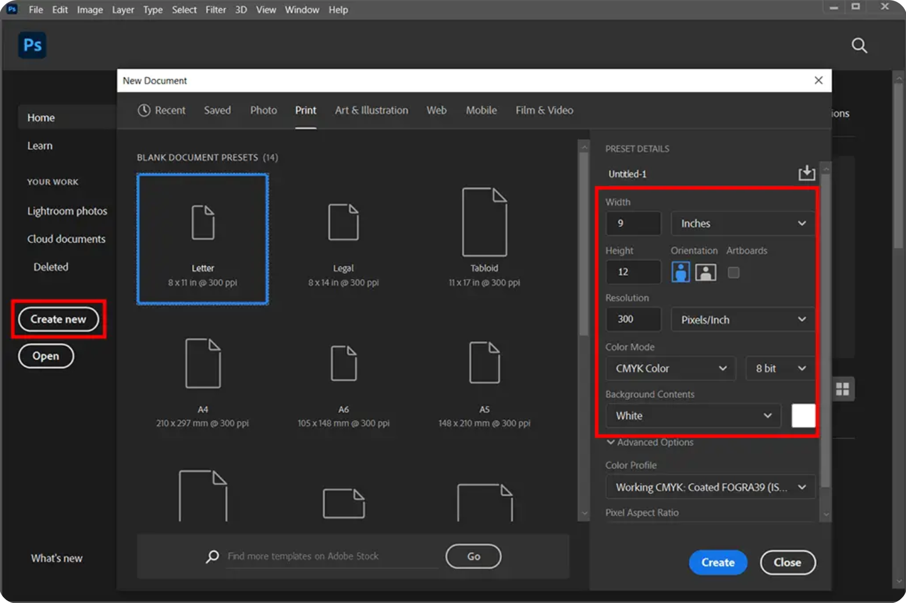Select the landscape orientation icon

pos(705,272)
